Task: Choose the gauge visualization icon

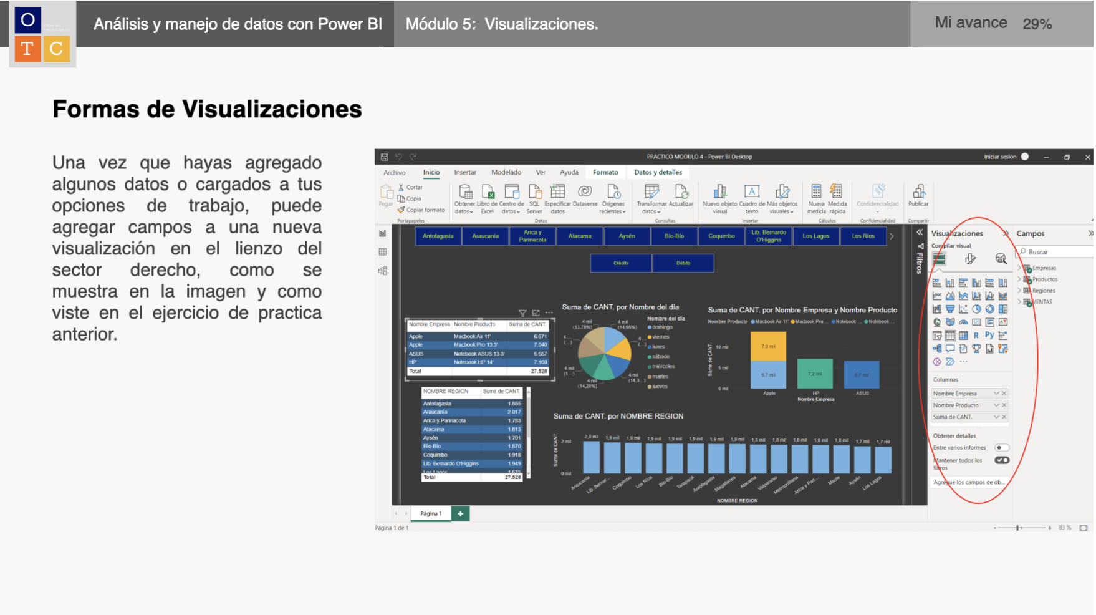Action: pyautogui.click(x=963, y=322)
